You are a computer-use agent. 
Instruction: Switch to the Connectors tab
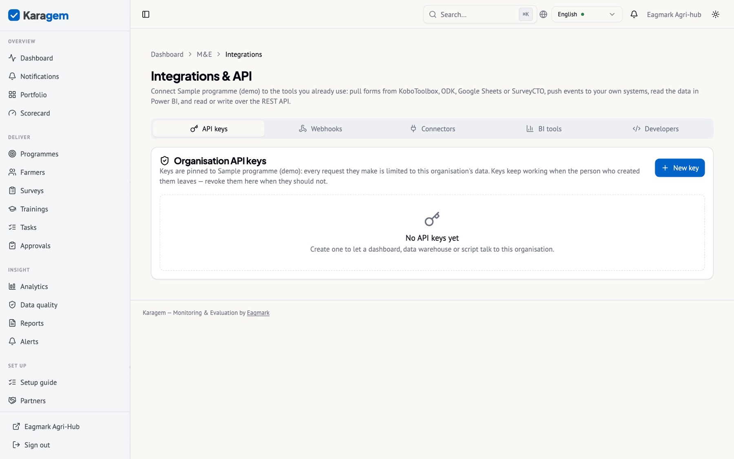click(x=432, y=129)
